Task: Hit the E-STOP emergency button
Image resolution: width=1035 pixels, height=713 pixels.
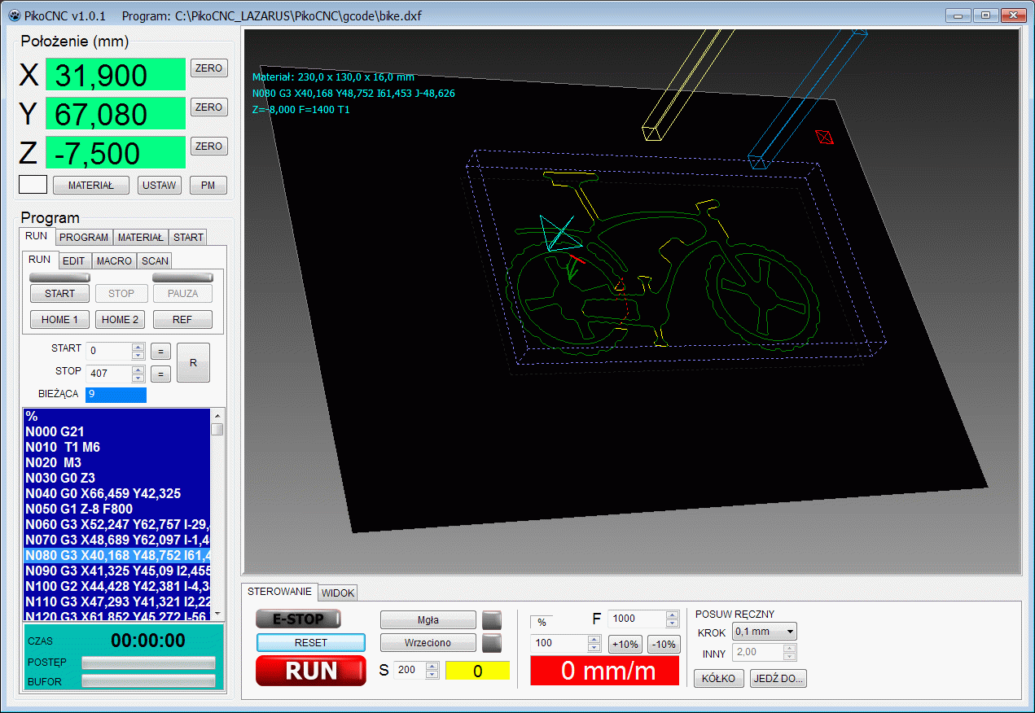Action: pyautogui.click(x=298, y=619)
